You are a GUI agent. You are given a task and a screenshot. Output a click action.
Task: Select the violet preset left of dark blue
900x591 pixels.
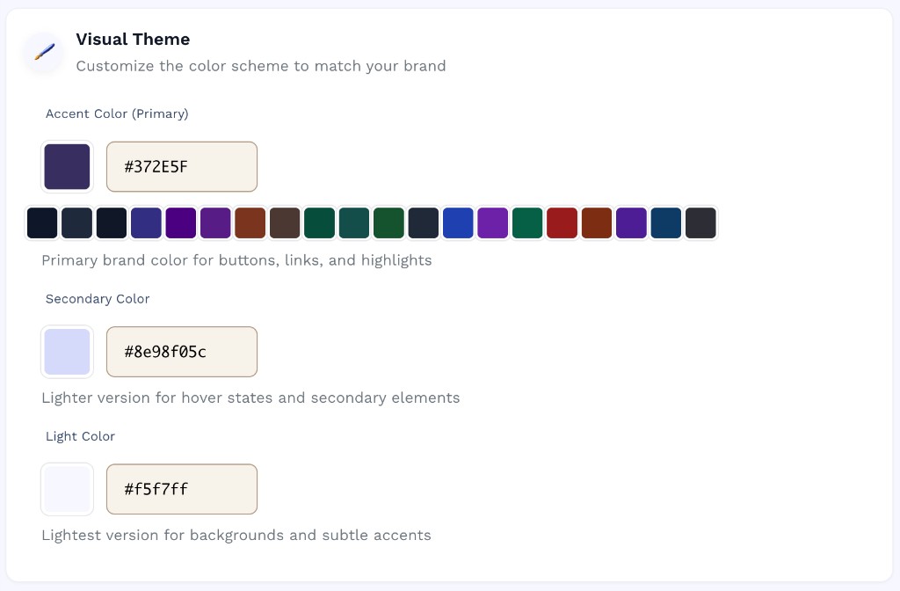(631, 223)
